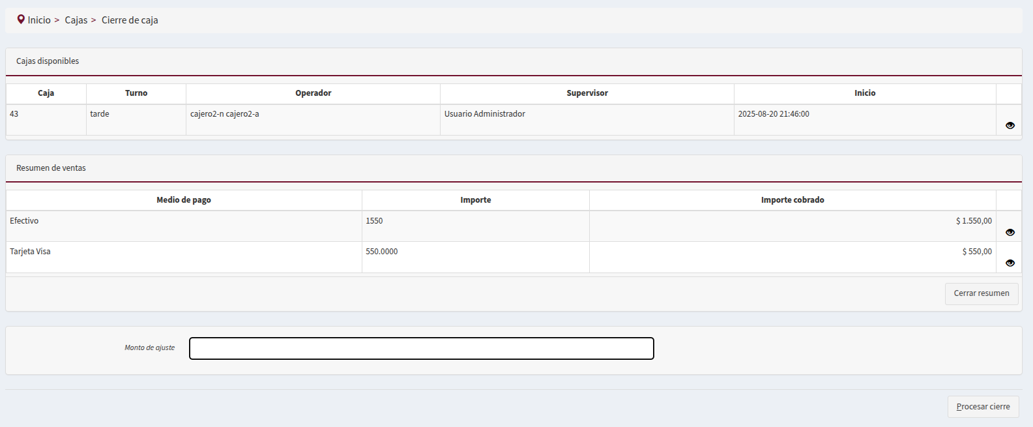1033x427 pixels.
Task: Click the location pin icon in breadcrumb
Action: 21,20
